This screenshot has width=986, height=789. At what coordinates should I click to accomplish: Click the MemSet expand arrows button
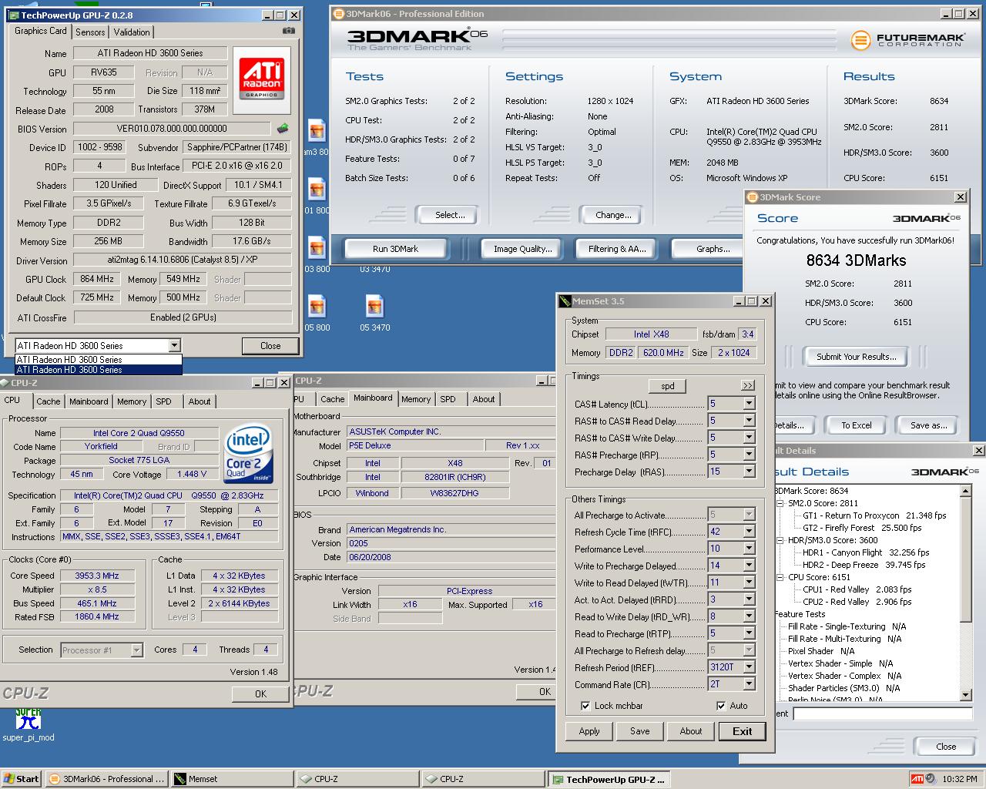748,385
